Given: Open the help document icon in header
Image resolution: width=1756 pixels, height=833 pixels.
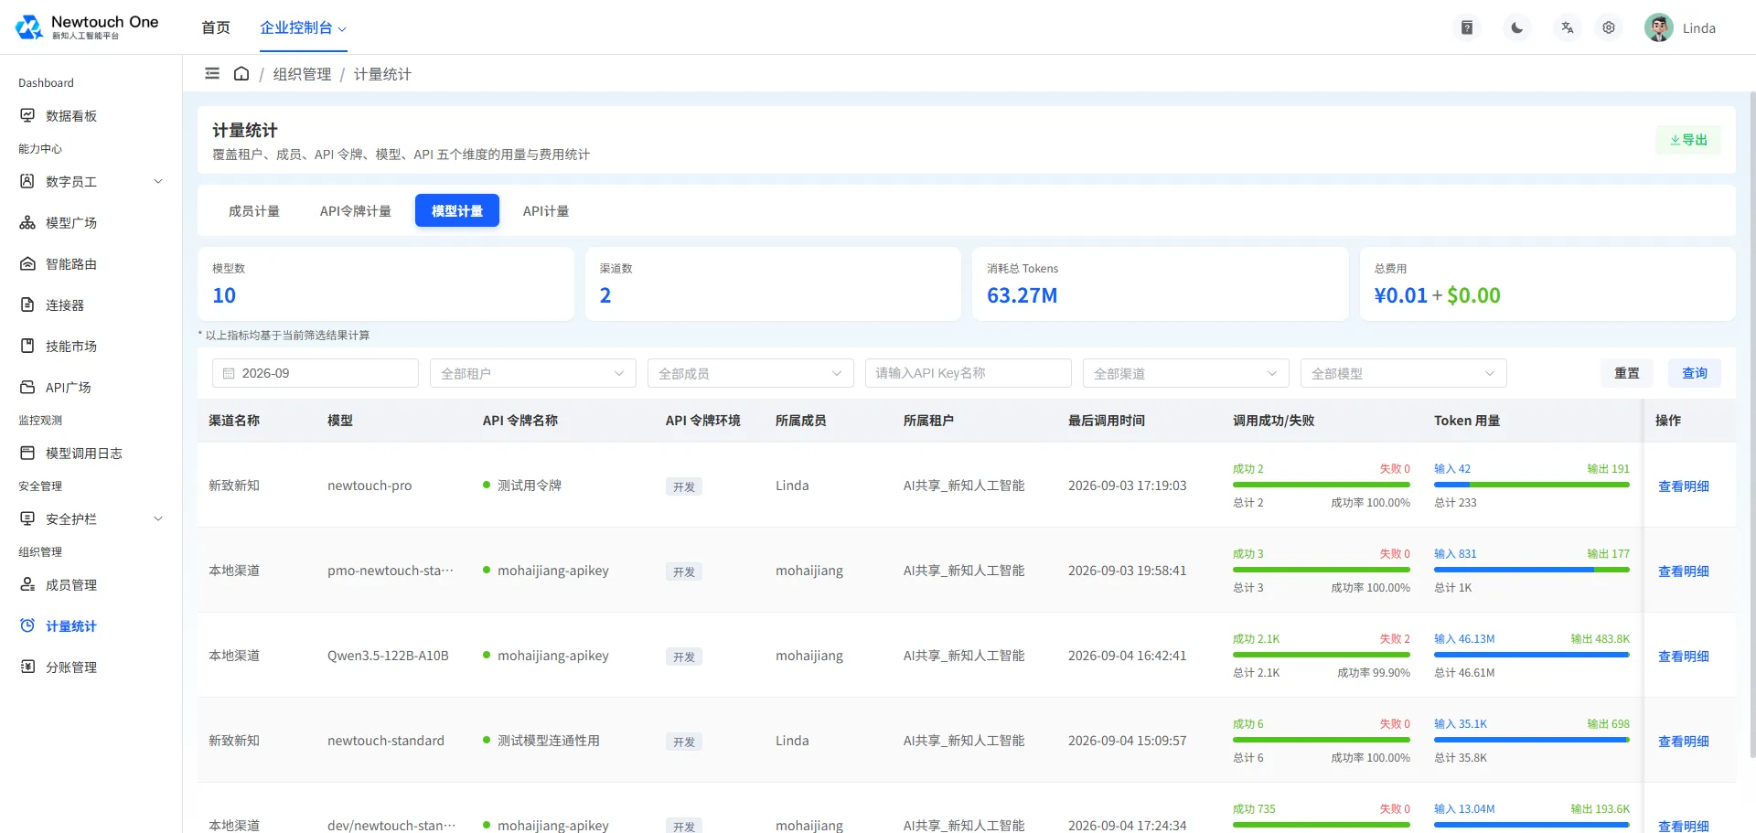Looking at the screenshot, I should (1467, 27).
